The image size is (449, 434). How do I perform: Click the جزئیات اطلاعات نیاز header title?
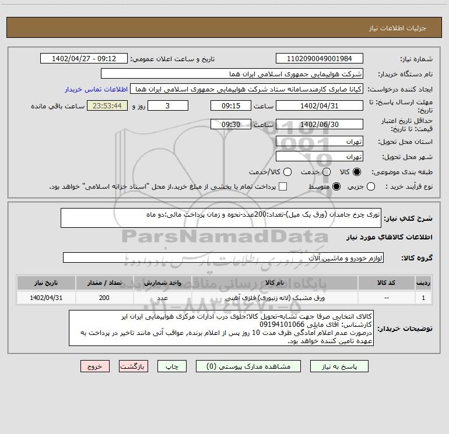click(398, 28)
